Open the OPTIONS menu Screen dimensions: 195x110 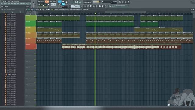[x=23, y=4]
